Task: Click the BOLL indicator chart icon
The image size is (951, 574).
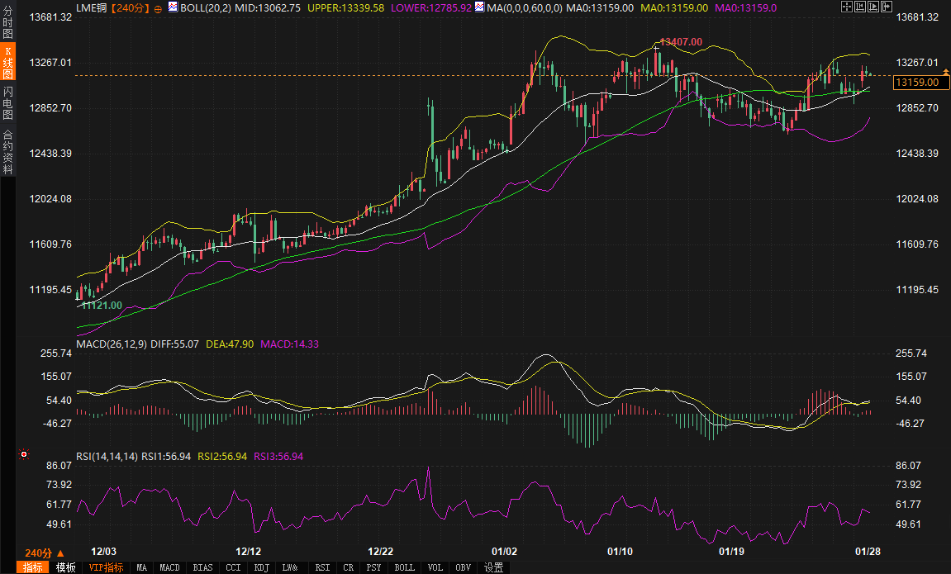Action: (x=173, y=7)
